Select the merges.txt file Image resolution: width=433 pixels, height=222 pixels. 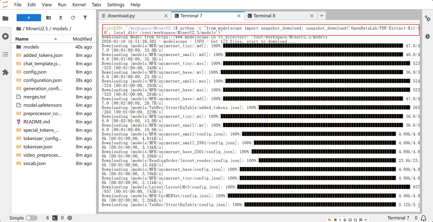[54, 97]
